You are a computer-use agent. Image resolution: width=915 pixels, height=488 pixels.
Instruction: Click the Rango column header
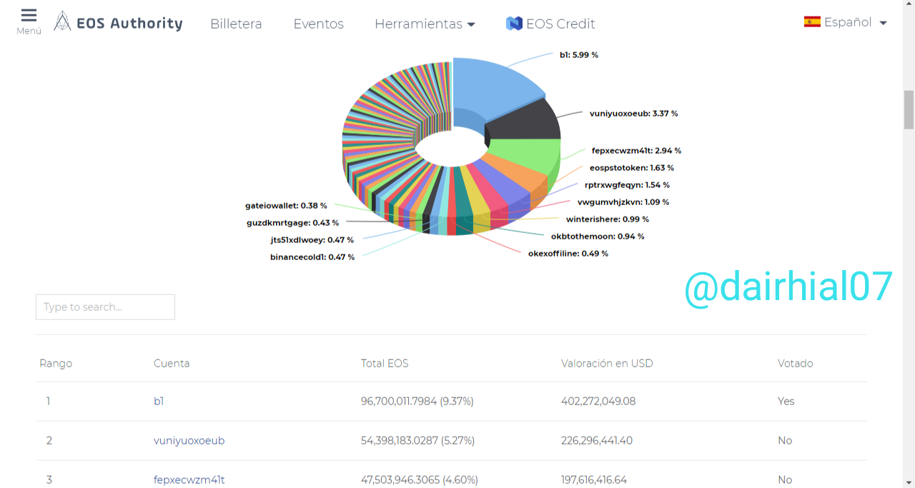pyautogui.click(x=56, y=364)
